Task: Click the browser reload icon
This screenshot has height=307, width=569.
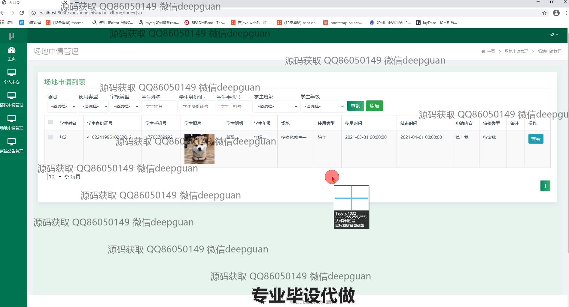Action: tap(22, 13)
